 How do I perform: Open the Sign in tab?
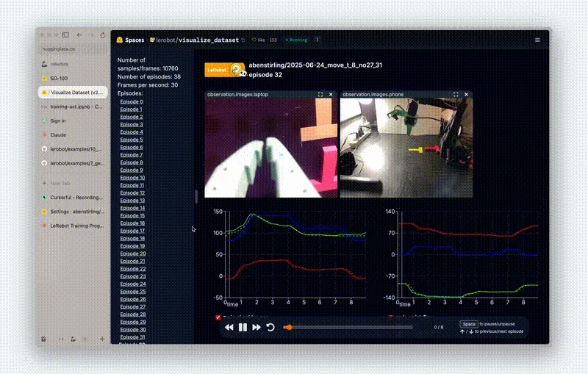[x=73, y=121]
